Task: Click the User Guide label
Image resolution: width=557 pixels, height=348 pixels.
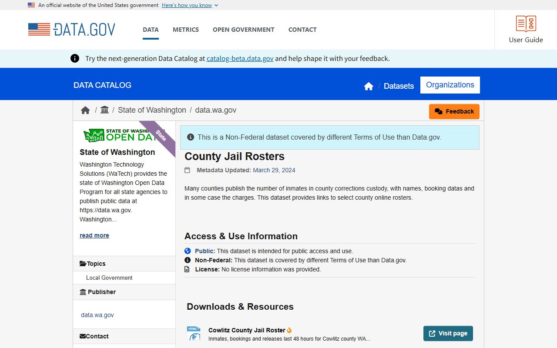Action: coord(526,40)
